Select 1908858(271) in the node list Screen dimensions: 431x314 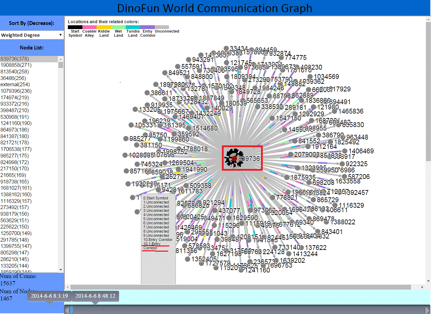tap(16, 65)
